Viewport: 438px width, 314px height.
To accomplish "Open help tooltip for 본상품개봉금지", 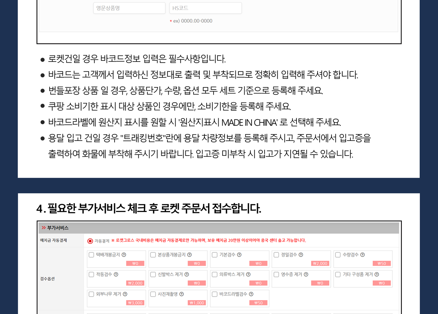I will click(x=189, y=255).
